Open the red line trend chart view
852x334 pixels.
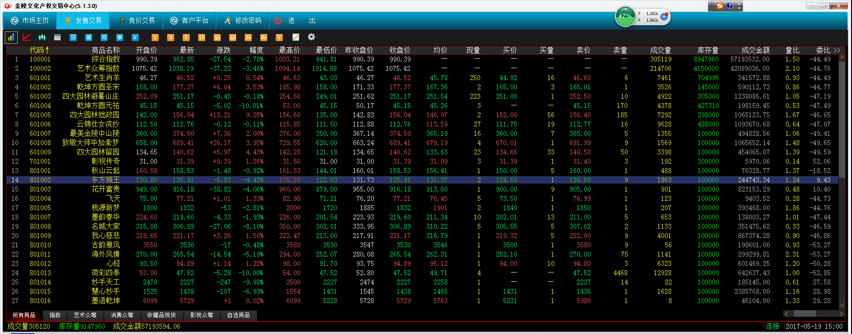[27, 38]
